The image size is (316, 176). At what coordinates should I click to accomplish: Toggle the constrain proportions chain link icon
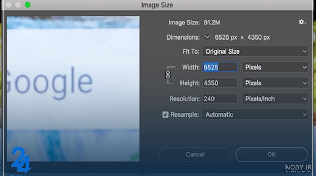click(168, 75)
